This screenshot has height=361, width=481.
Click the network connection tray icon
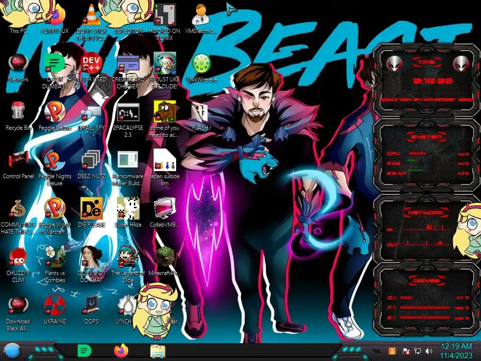[417, 351]
